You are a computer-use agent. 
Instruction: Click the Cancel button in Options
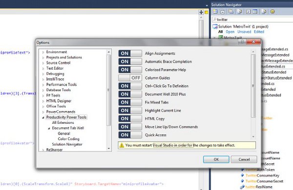[244, 159]
